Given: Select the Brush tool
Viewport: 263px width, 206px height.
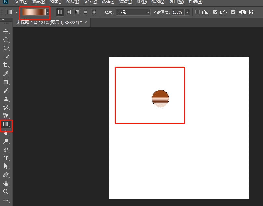Looking at the screenshot, I should click(x=6, y=90).
